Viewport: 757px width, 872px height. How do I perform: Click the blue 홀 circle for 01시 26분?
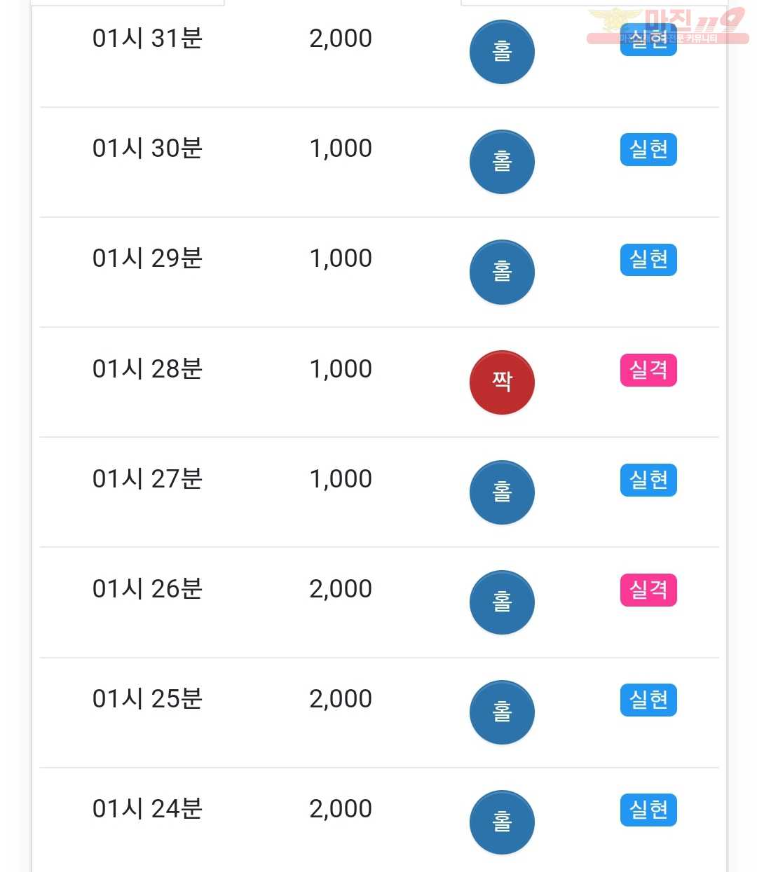tap(502, 602)
